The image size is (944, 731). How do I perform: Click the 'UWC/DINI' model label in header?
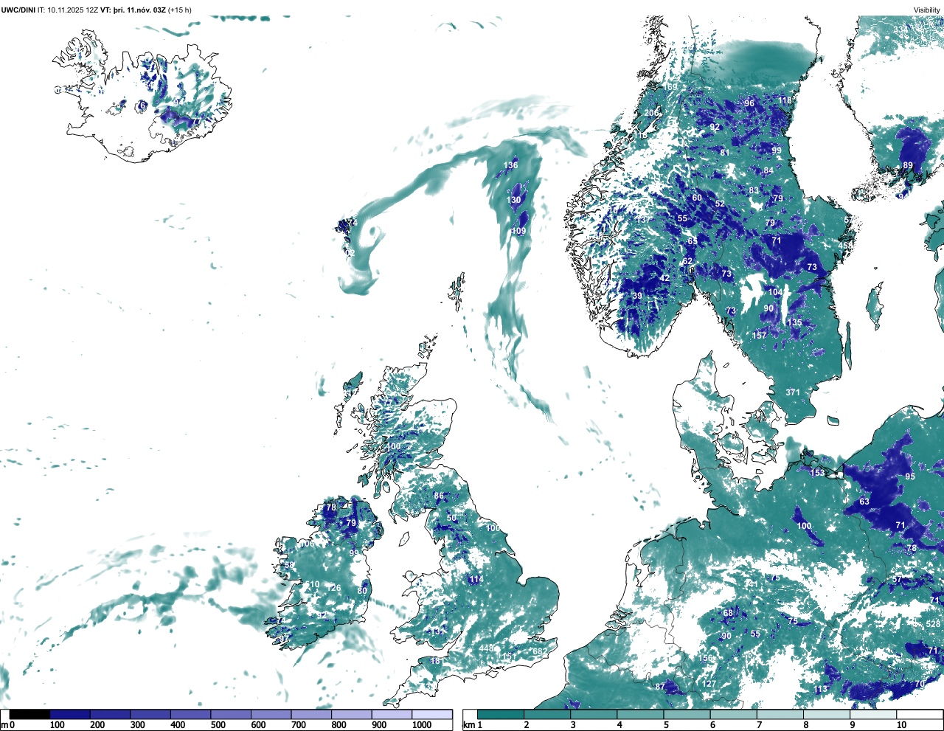(18, 10)
